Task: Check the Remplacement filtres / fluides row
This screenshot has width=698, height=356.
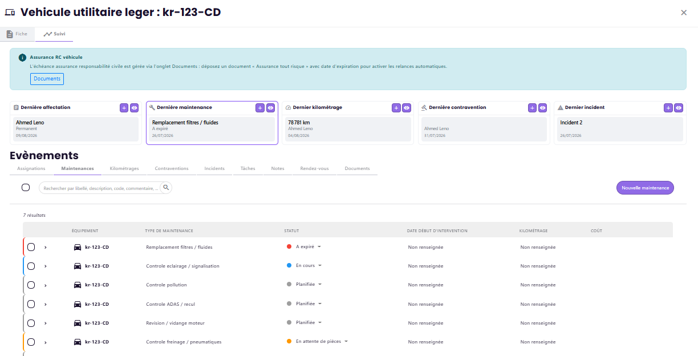Action: pos(31,247)
